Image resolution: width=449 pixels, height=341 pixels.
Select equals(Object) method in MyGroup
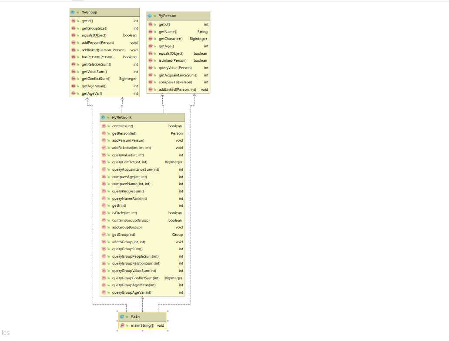(x=104, y=35)
